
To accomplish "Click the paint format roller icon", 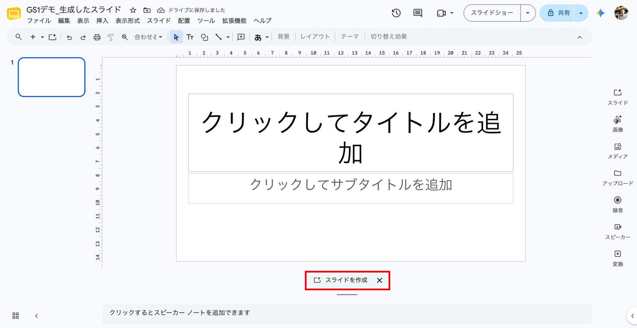I will tap(111, 37).
